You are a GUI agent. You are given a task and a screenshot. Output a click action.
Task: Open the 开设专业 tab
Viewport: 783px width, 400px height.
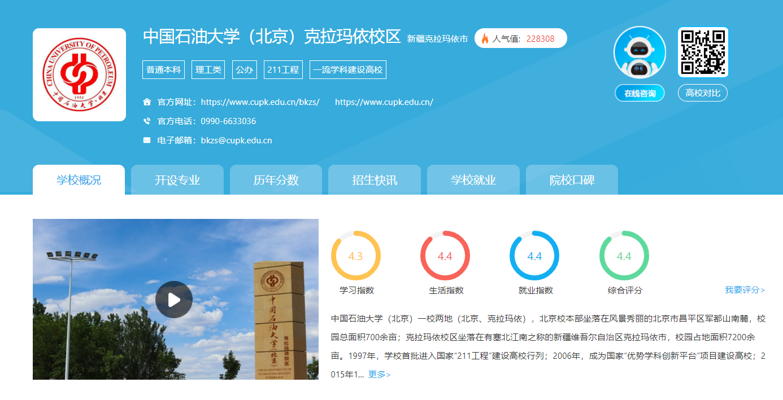pos(177,181)
